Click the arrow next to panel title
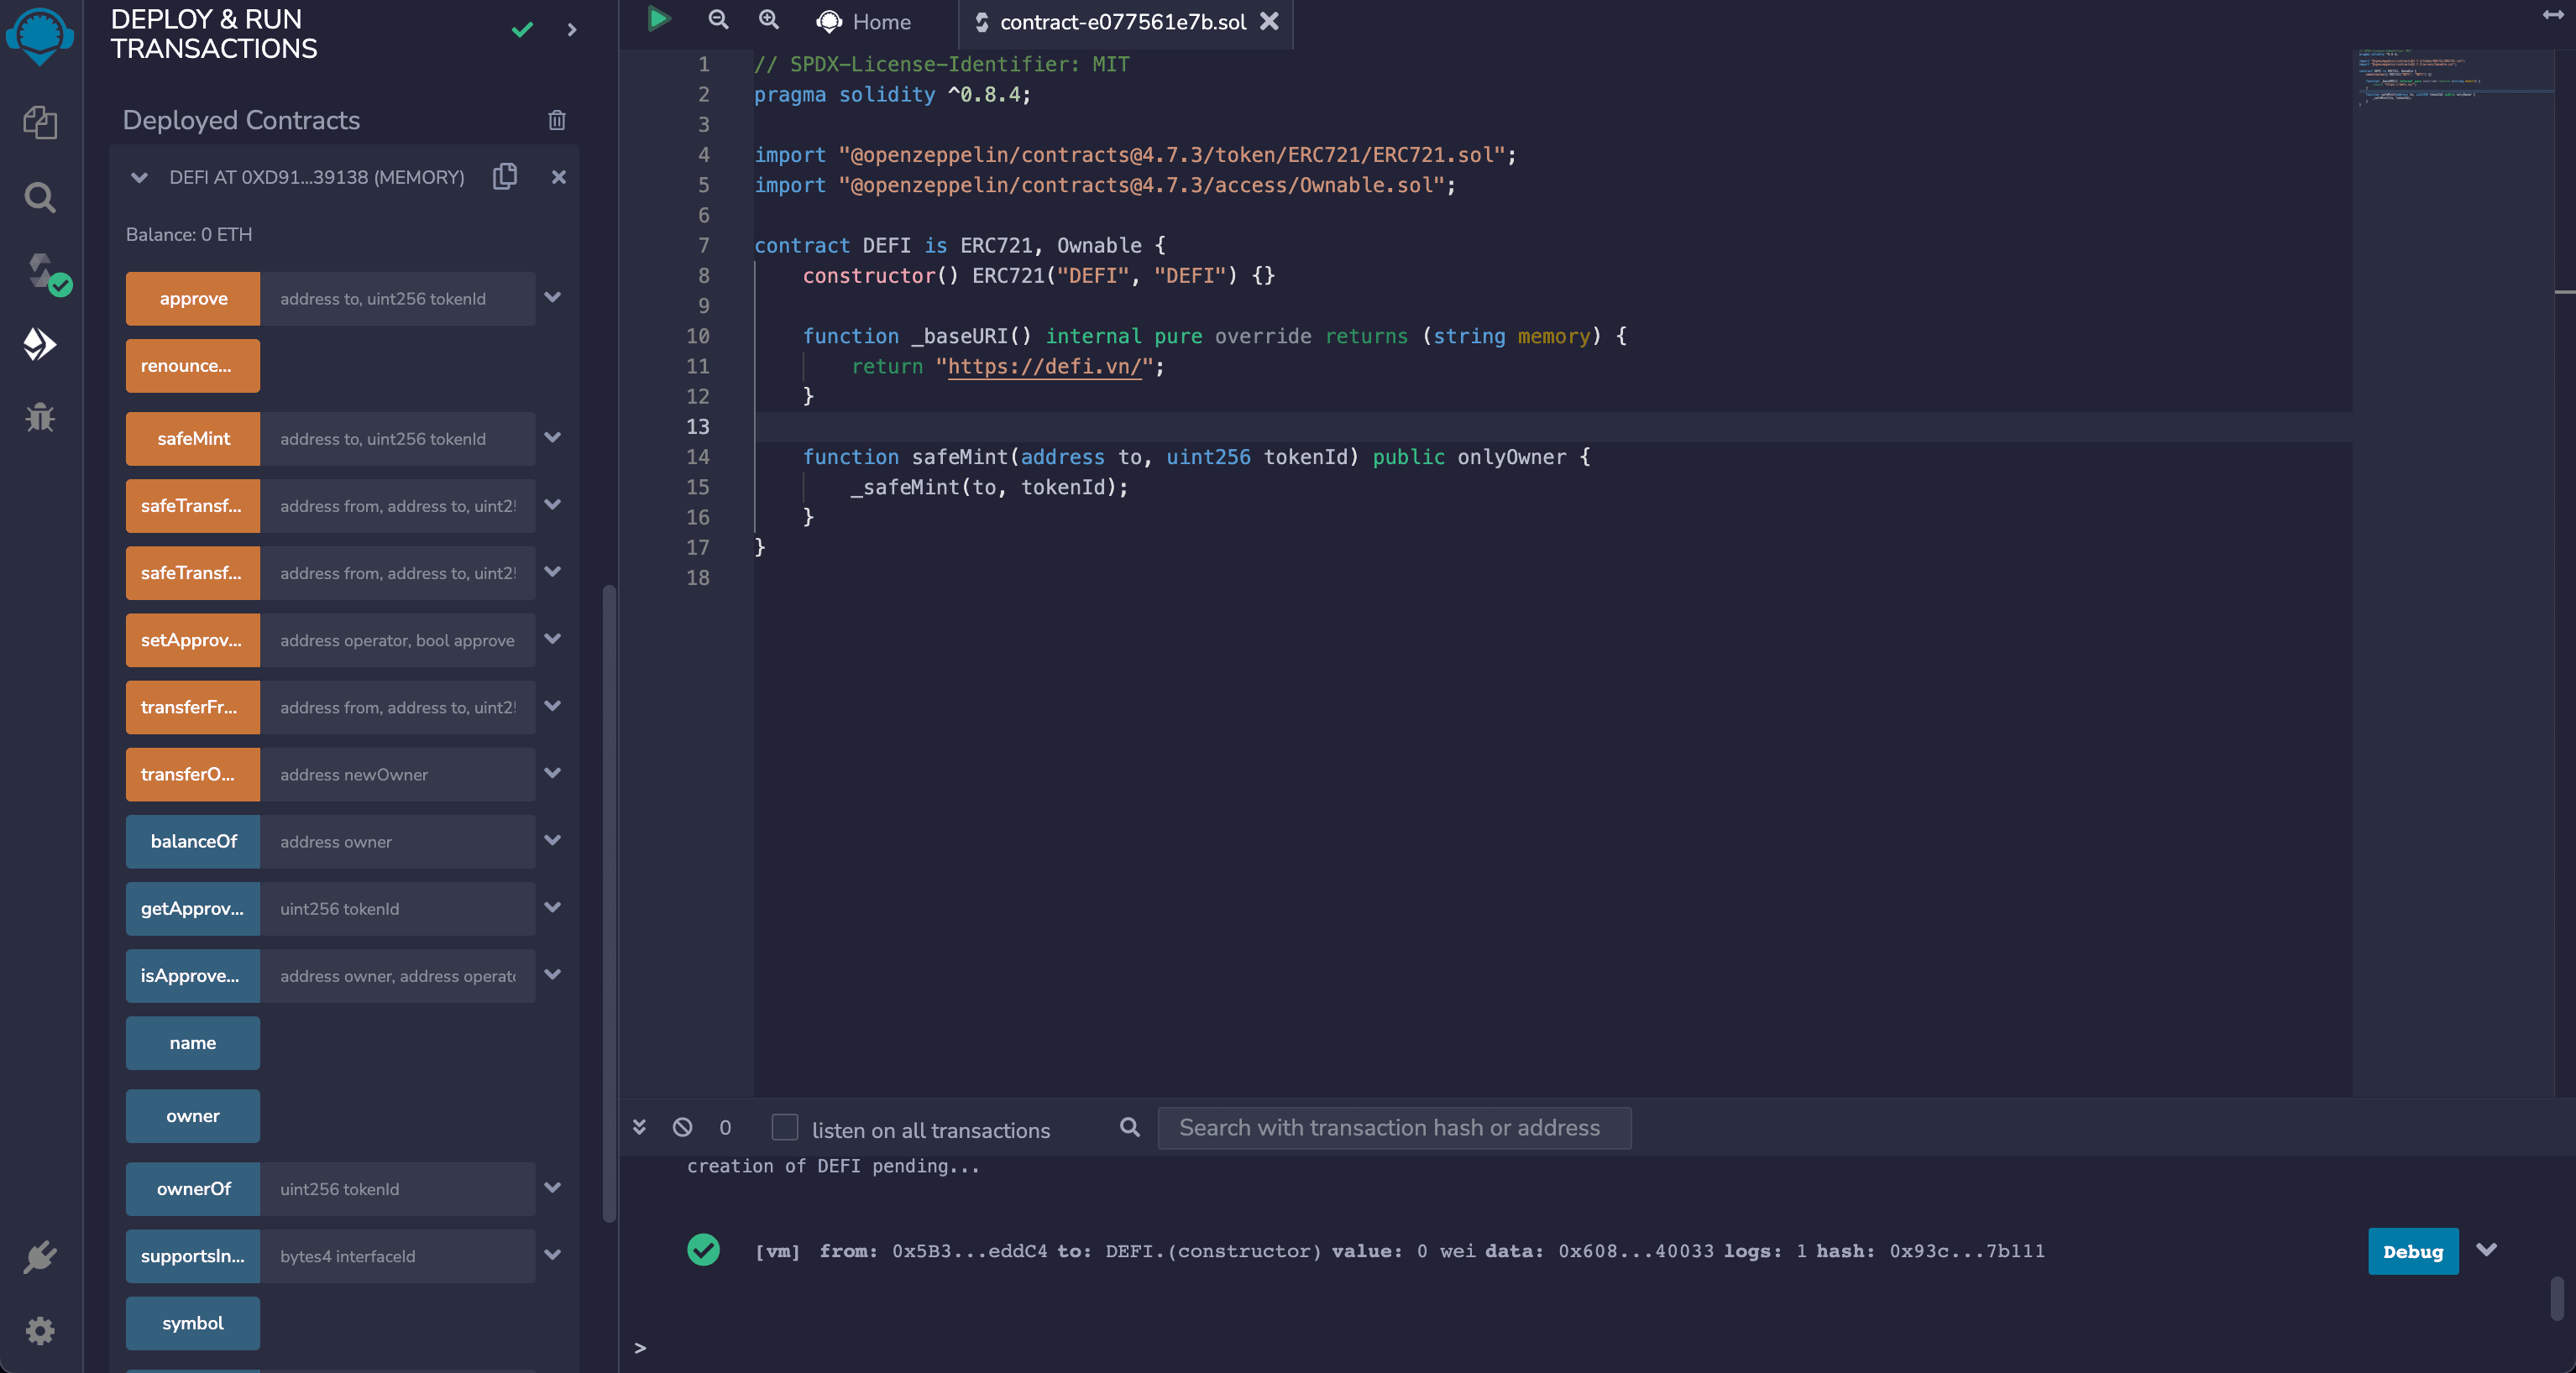This screenshot has width=2576, height=1373. pos(572,30)
